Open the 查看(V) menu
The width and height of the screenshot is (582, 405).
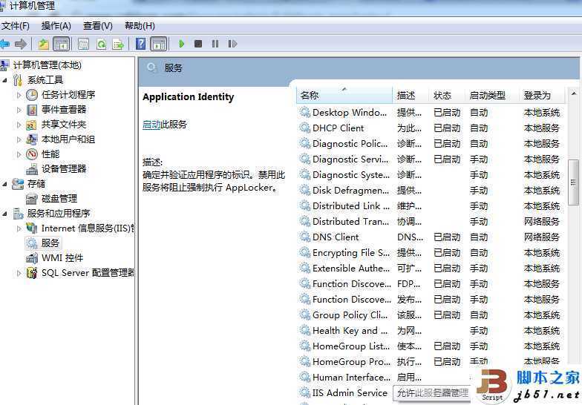pos(98,25)
